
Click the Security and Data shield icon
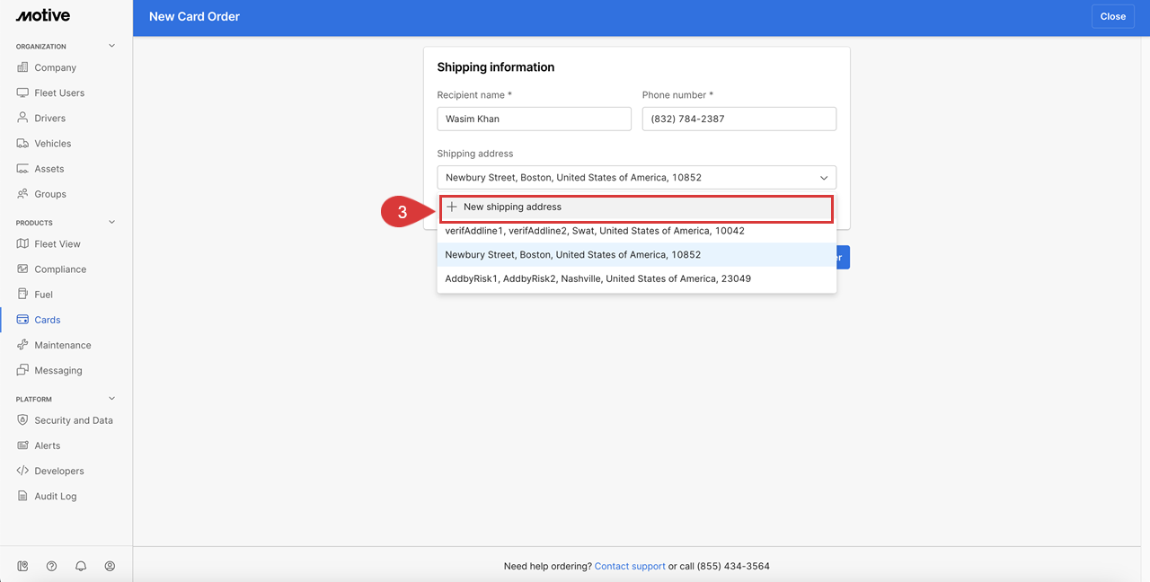pyautogui.click(x=22, y=420)
